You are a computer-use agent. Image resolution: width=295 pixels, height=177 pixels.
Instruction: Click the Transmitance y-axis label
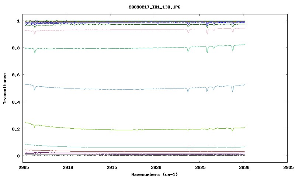coord(5,88)
